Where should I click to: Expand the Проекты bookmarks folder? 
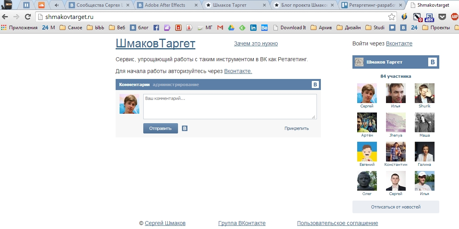[x=435, y=28]
